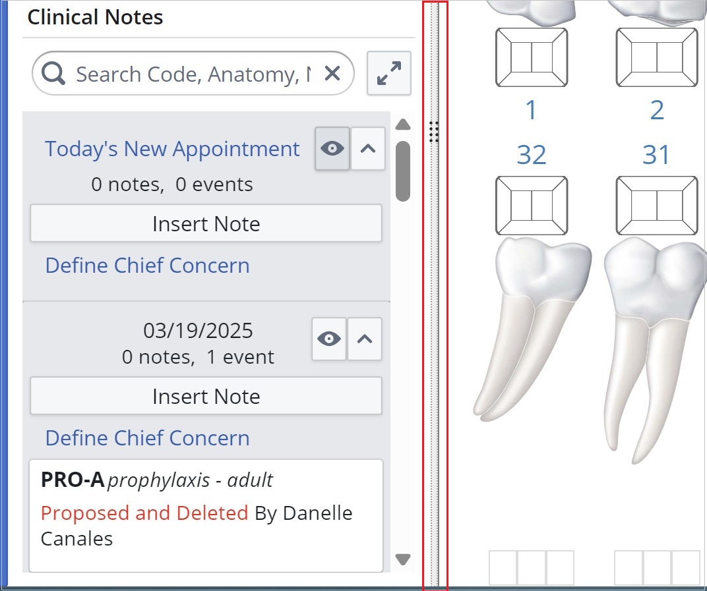Select tooth number 1 label

point(531,110)
